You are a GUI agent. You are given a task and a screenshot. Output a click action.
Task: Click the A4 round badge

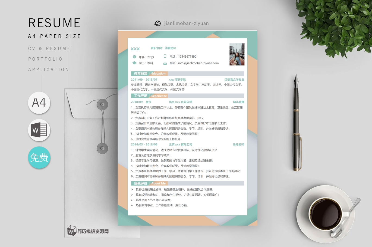pos(39,103)
